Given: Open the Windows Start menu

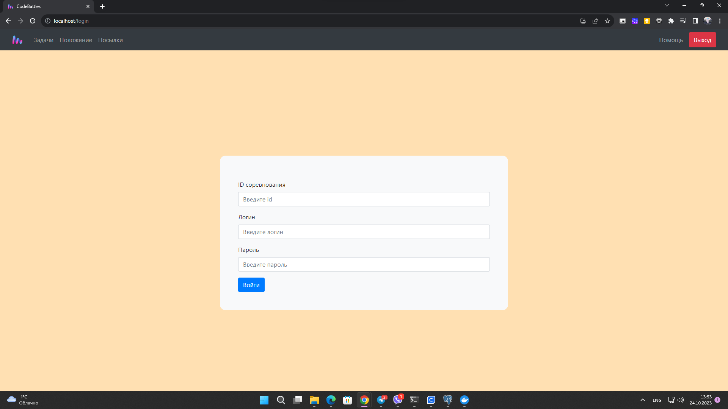Looking at the screenshot, I should tap(264, 400).
